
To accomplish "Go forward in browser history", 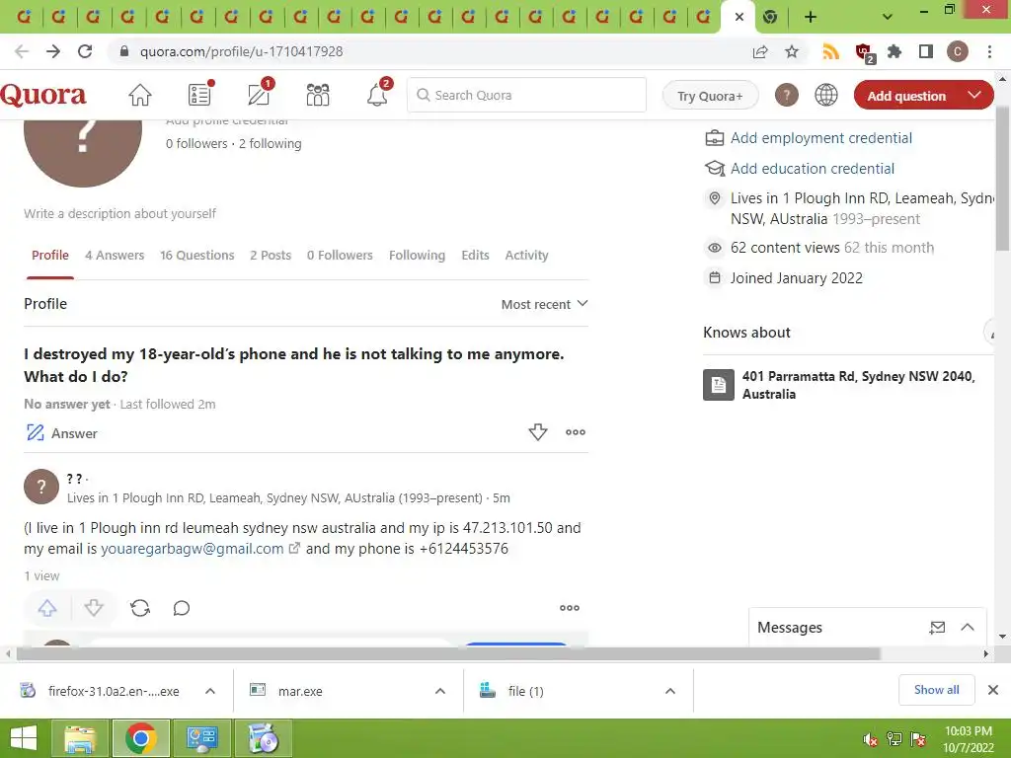I will coord(53,51).
